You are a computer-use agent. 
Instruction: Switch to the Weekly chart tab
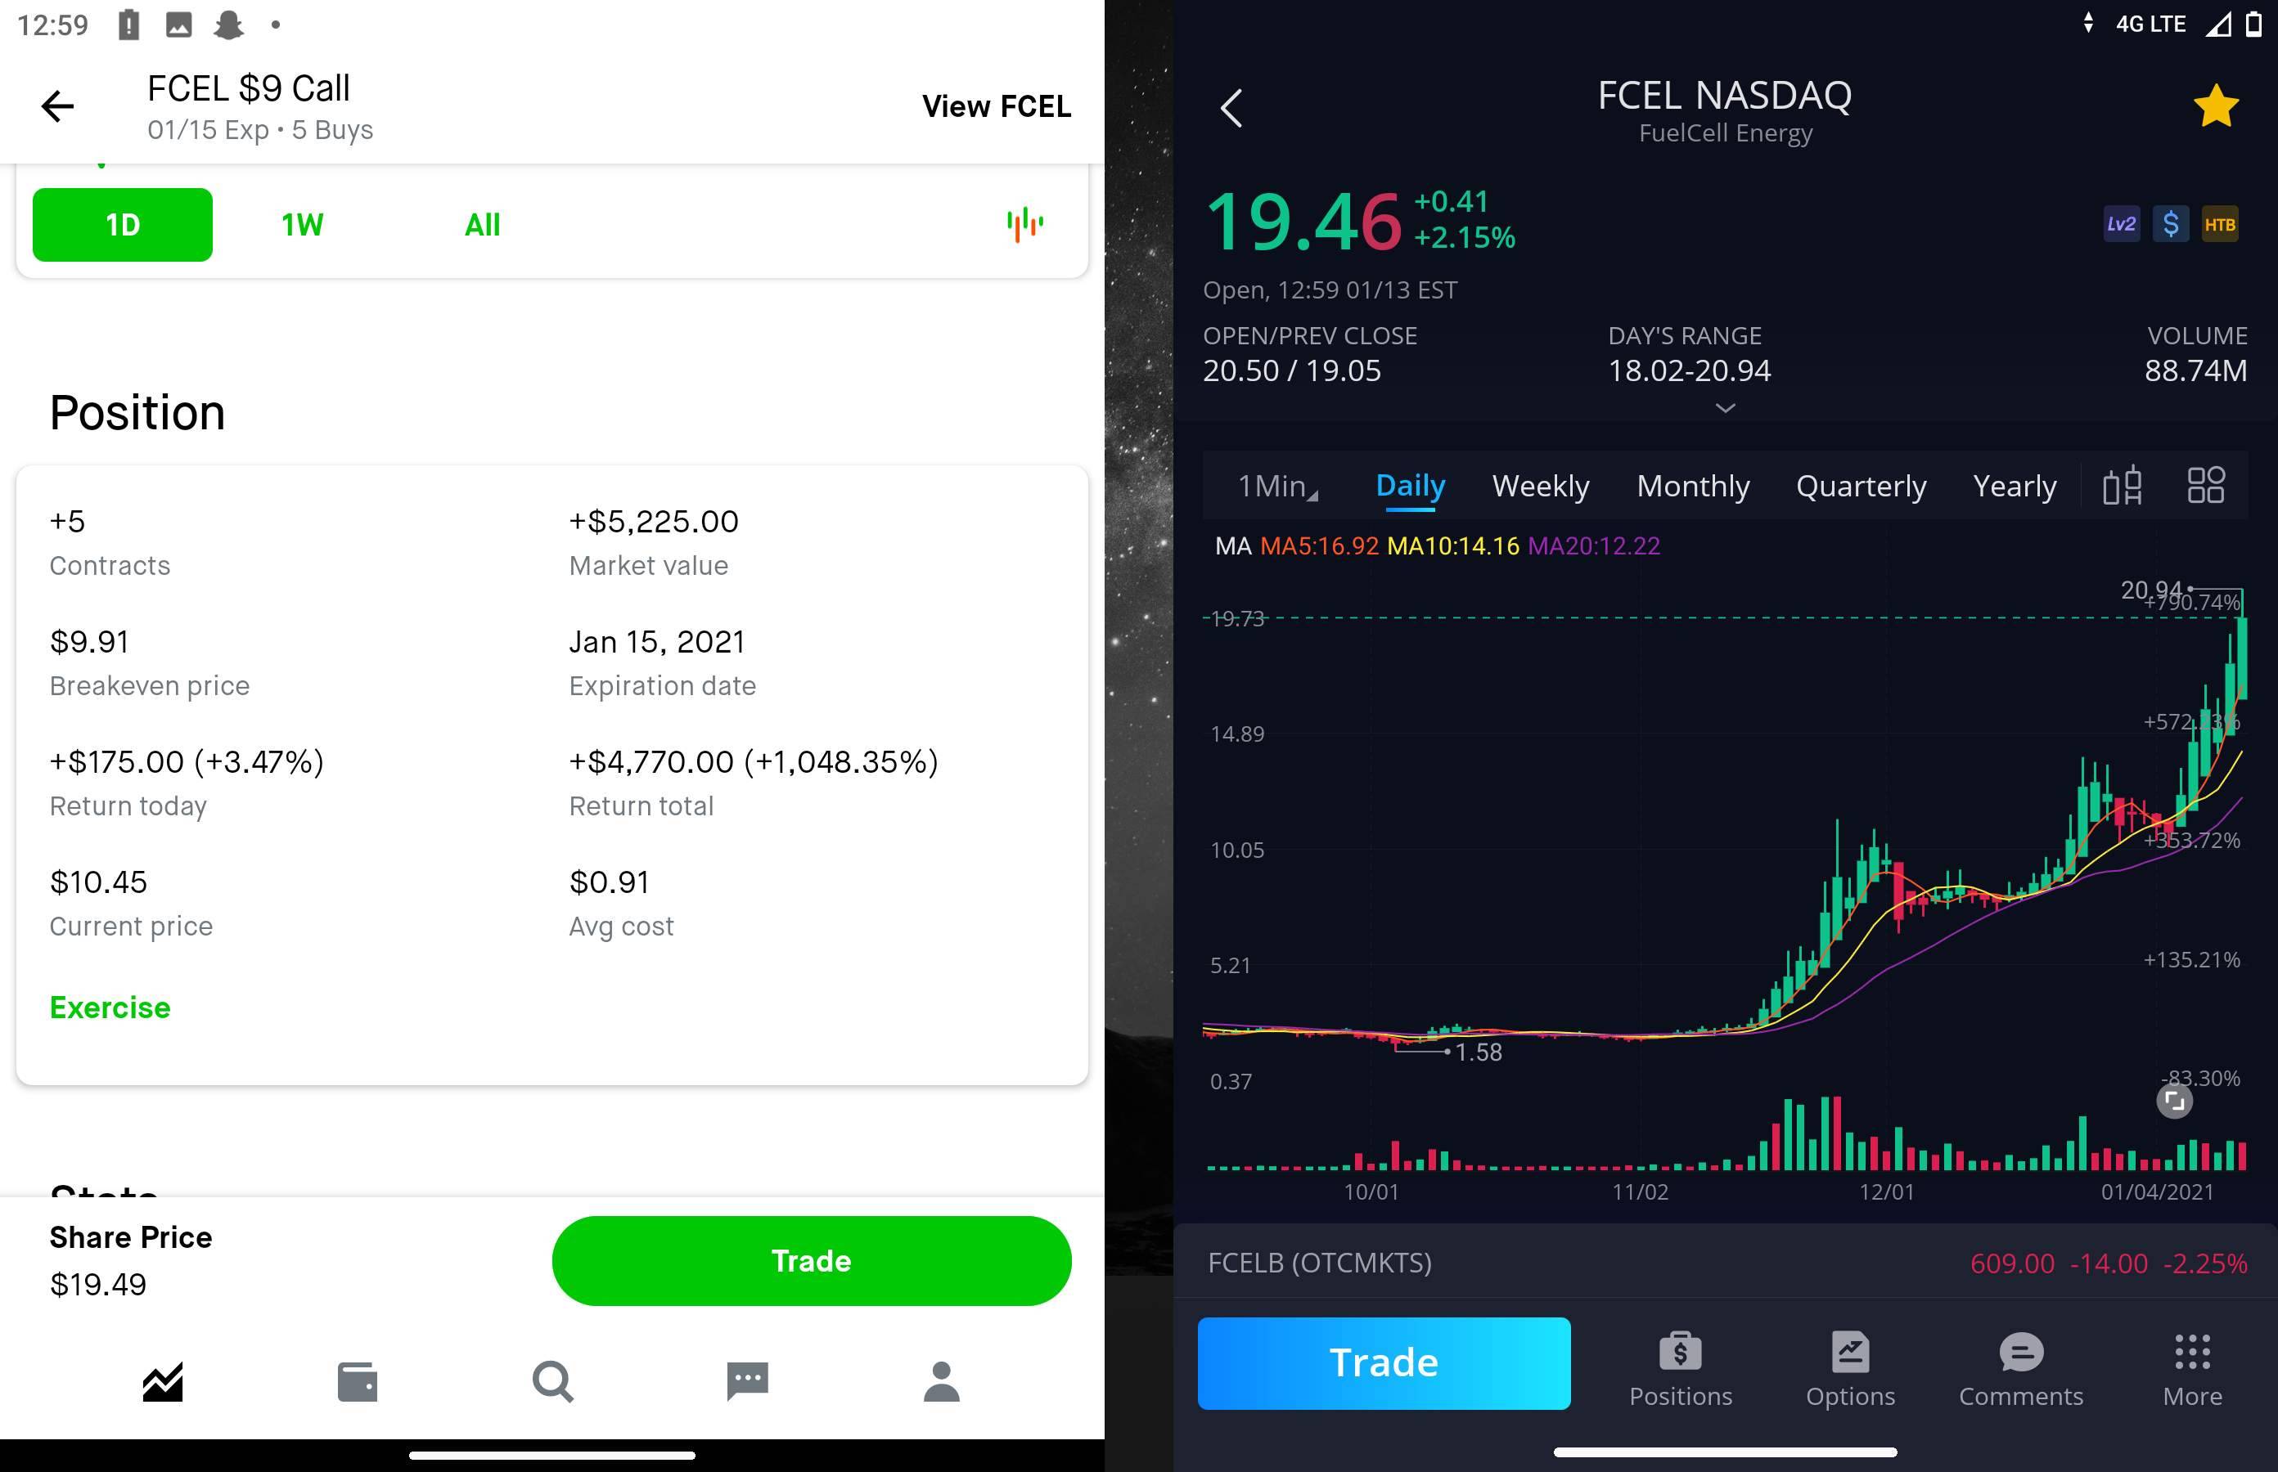tap(1540, 487)
